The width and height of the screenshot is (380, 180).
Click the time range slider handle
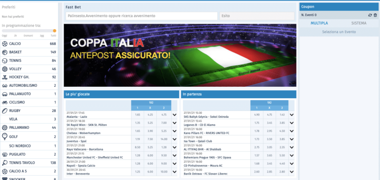point(54,31)
